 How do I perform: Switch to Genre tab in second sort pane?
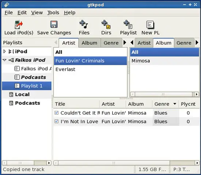click(x=184, y=43)
